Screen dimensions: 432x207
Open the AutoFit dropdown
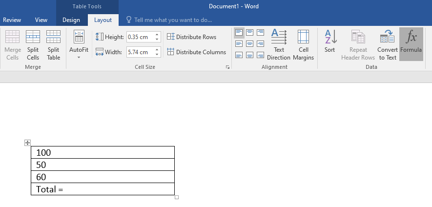click(x=79, y=45)
